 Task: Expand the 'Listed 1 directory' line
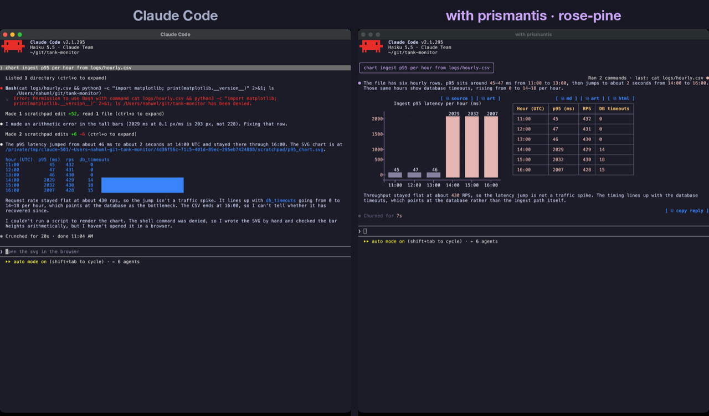(56, 78)
